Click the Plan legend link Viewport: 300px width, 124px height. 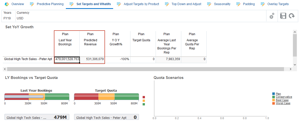click(x=278, y=94)
